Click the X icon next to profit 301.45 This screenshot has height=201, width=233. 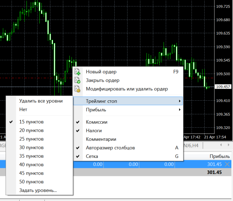tap(228, 164)
